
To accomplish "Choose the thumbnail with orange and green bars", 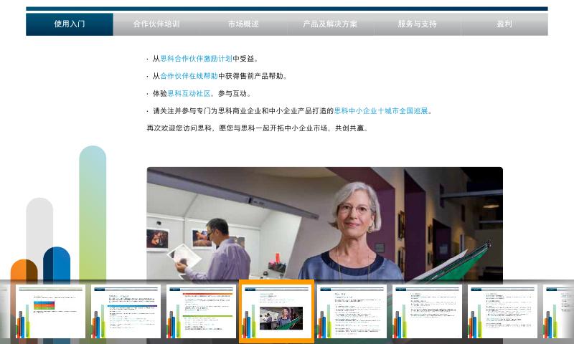I will coord(201,312).
